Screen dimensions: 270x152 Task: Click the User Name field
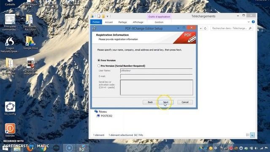[156, 71]
